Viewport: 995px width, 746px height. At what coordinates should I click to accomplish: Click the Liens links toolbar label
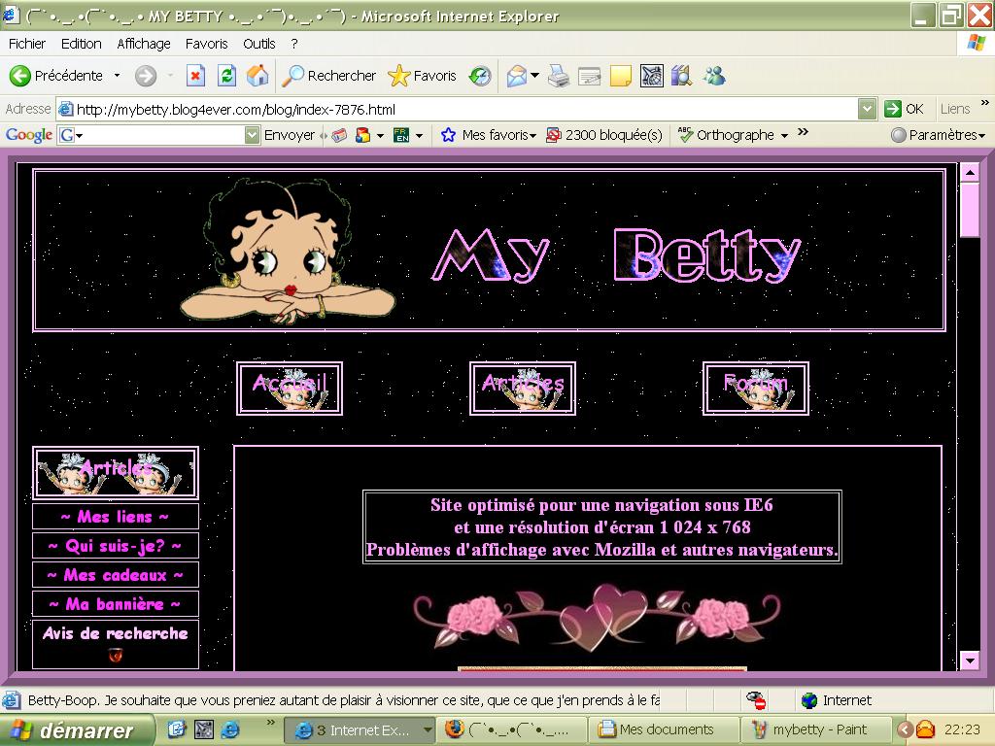[955, 109]
